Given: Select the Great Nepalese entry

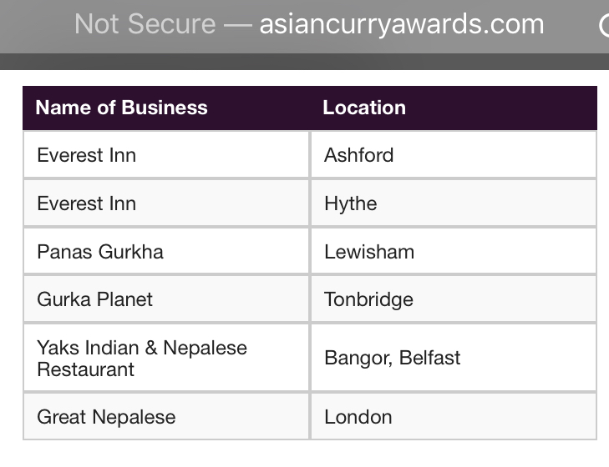Looking at the screenshot, I should click(106, 417).
